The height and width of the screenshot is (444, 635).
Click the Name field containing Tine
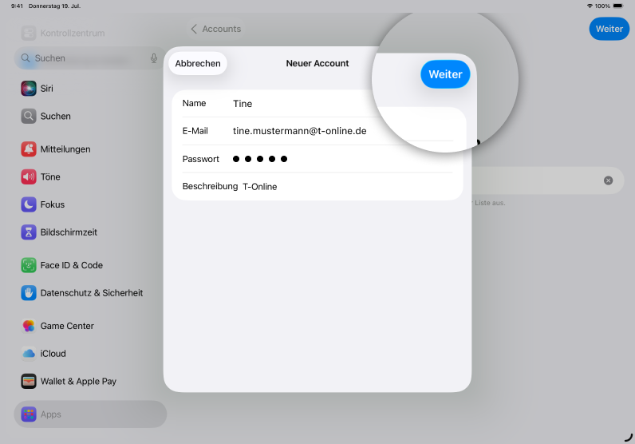(x=295, y=104)
